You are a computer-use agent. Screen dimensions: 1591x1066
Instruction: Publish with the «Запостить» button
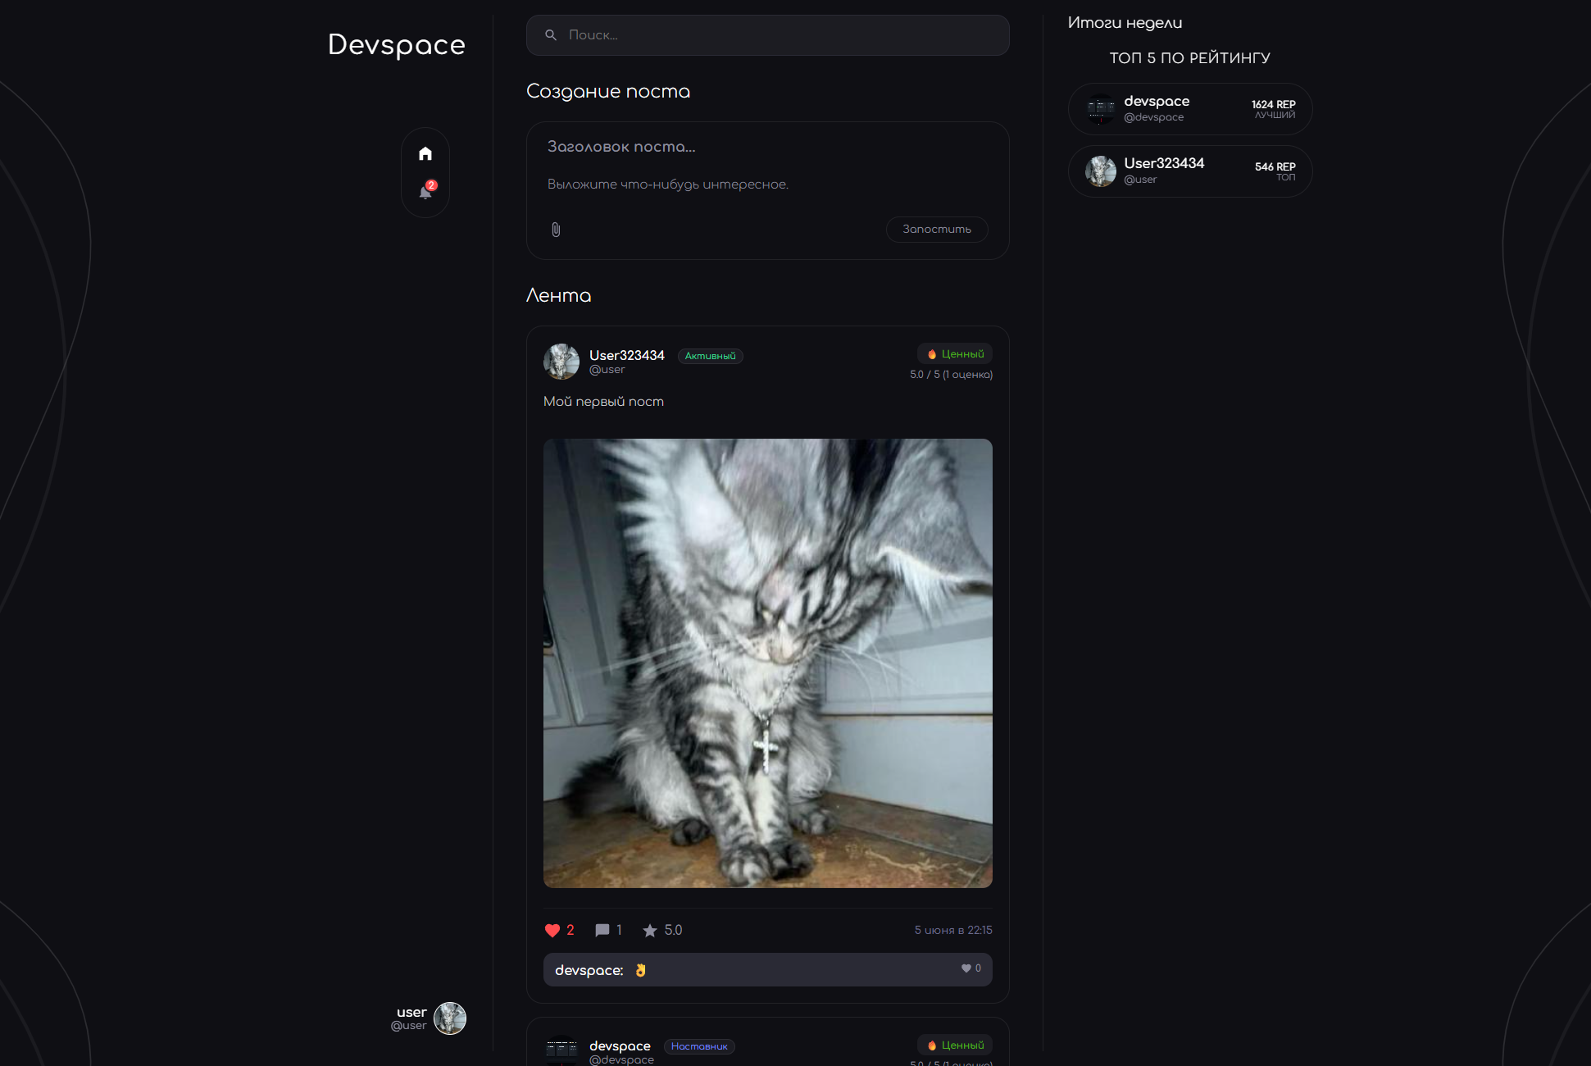tap(937, 230)
